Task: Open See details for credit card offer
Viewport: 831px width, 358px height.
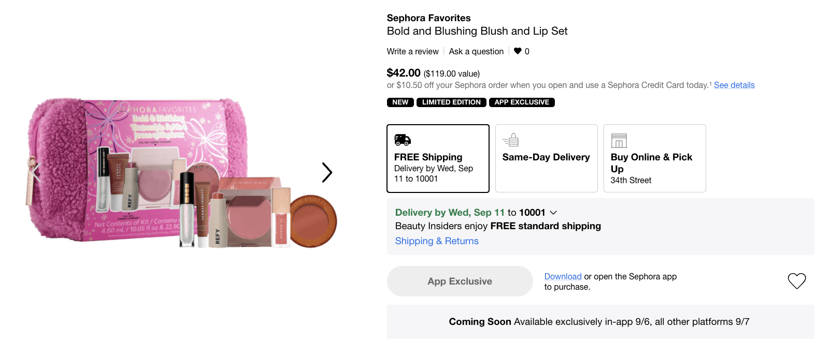Action: pyautogui.click(x=734, y=85)
